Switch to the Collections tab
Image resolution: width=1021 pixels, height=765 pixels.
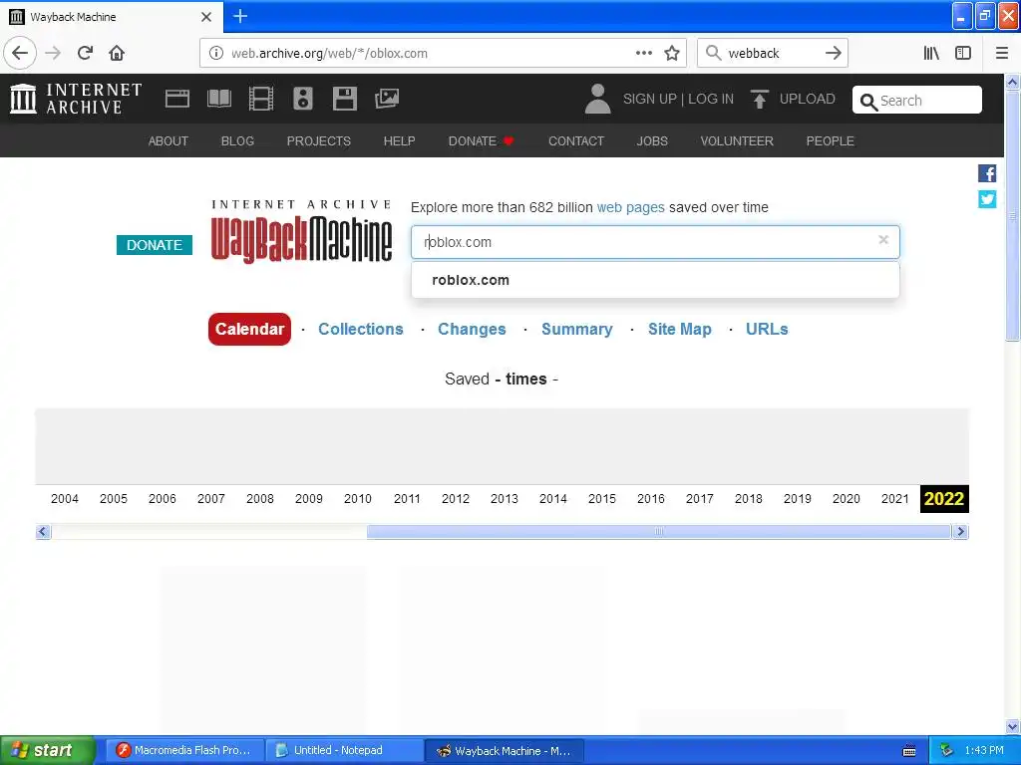point(361,329)
